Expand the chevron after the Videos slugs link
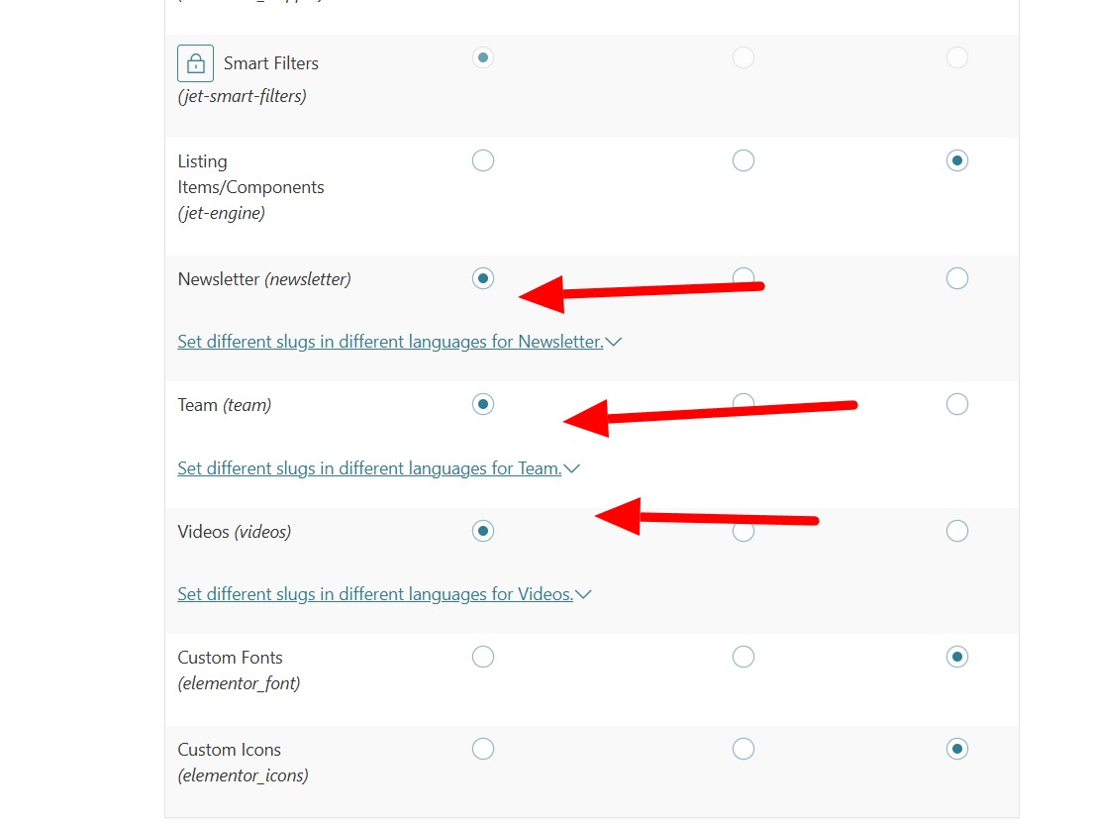Screen dimensions: 1094x824 point(583,594)
